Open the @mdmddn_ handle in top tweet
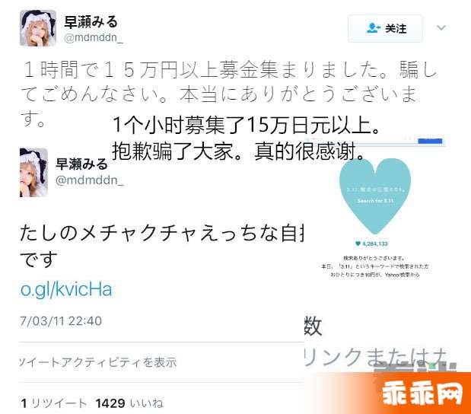 point(94,37)
